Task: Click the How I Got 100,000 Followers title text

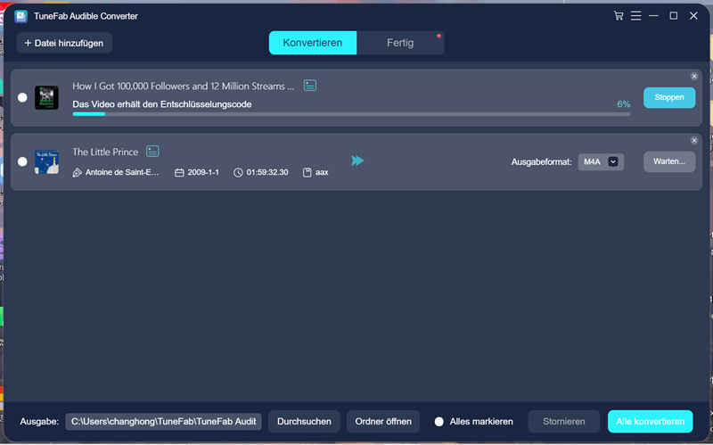Action: tap(184, 86)
